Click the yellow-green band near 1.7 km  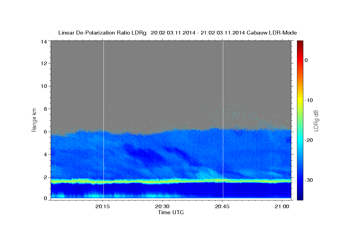(171, 181)
